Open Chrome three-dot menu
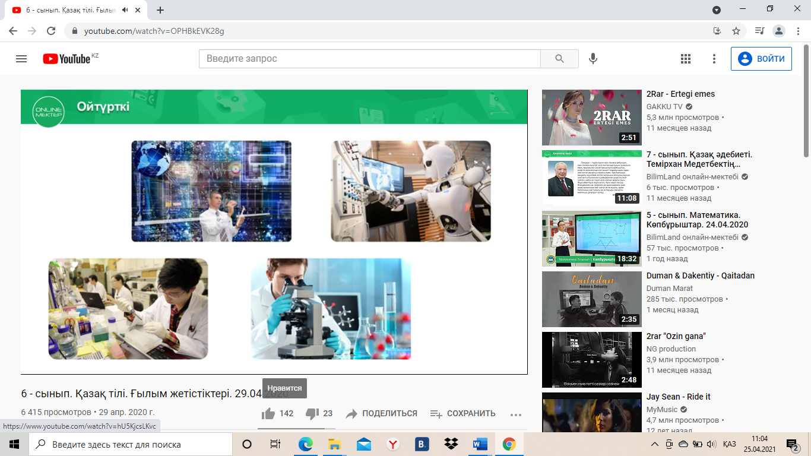The height and width of the screenshot is (456, 811). [x=798, y=31]
